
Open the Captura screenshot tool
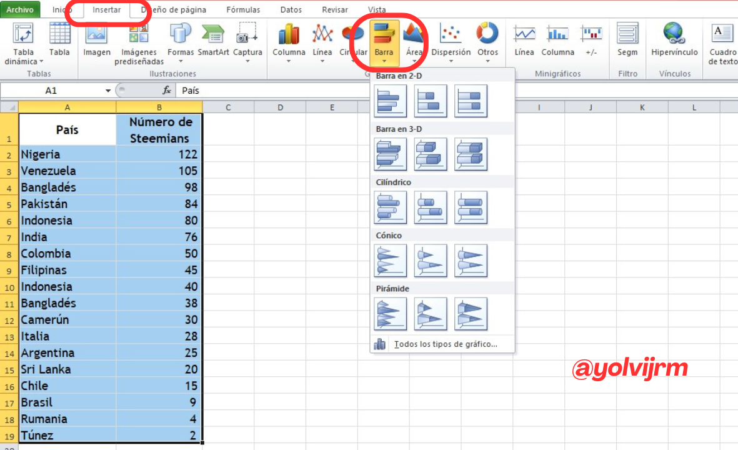point(247,42)
